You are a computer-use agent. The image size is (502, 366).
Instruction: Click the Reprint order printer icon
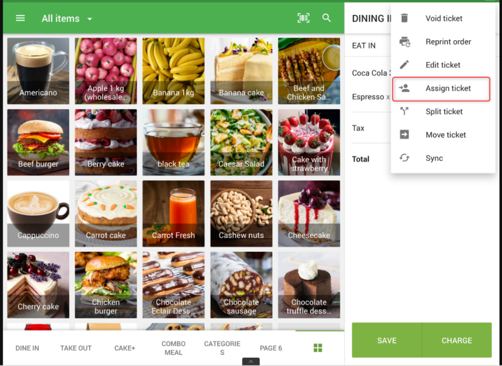[x=405, y=41]
